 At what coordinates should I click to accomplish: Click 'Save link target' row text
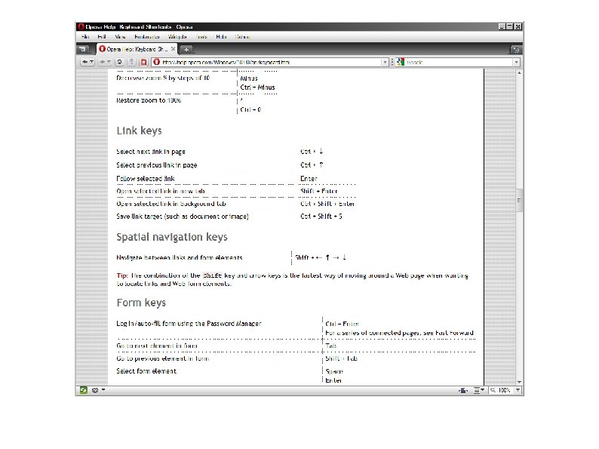pos(183,217)
